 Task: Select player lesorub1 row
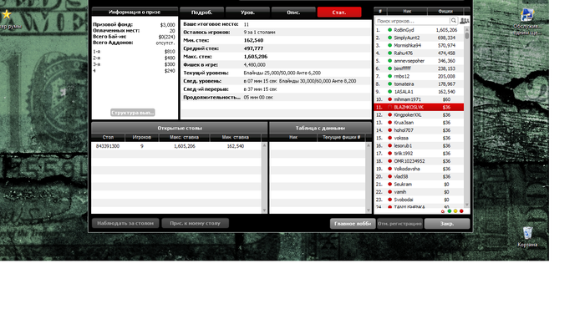coord(419,145)
